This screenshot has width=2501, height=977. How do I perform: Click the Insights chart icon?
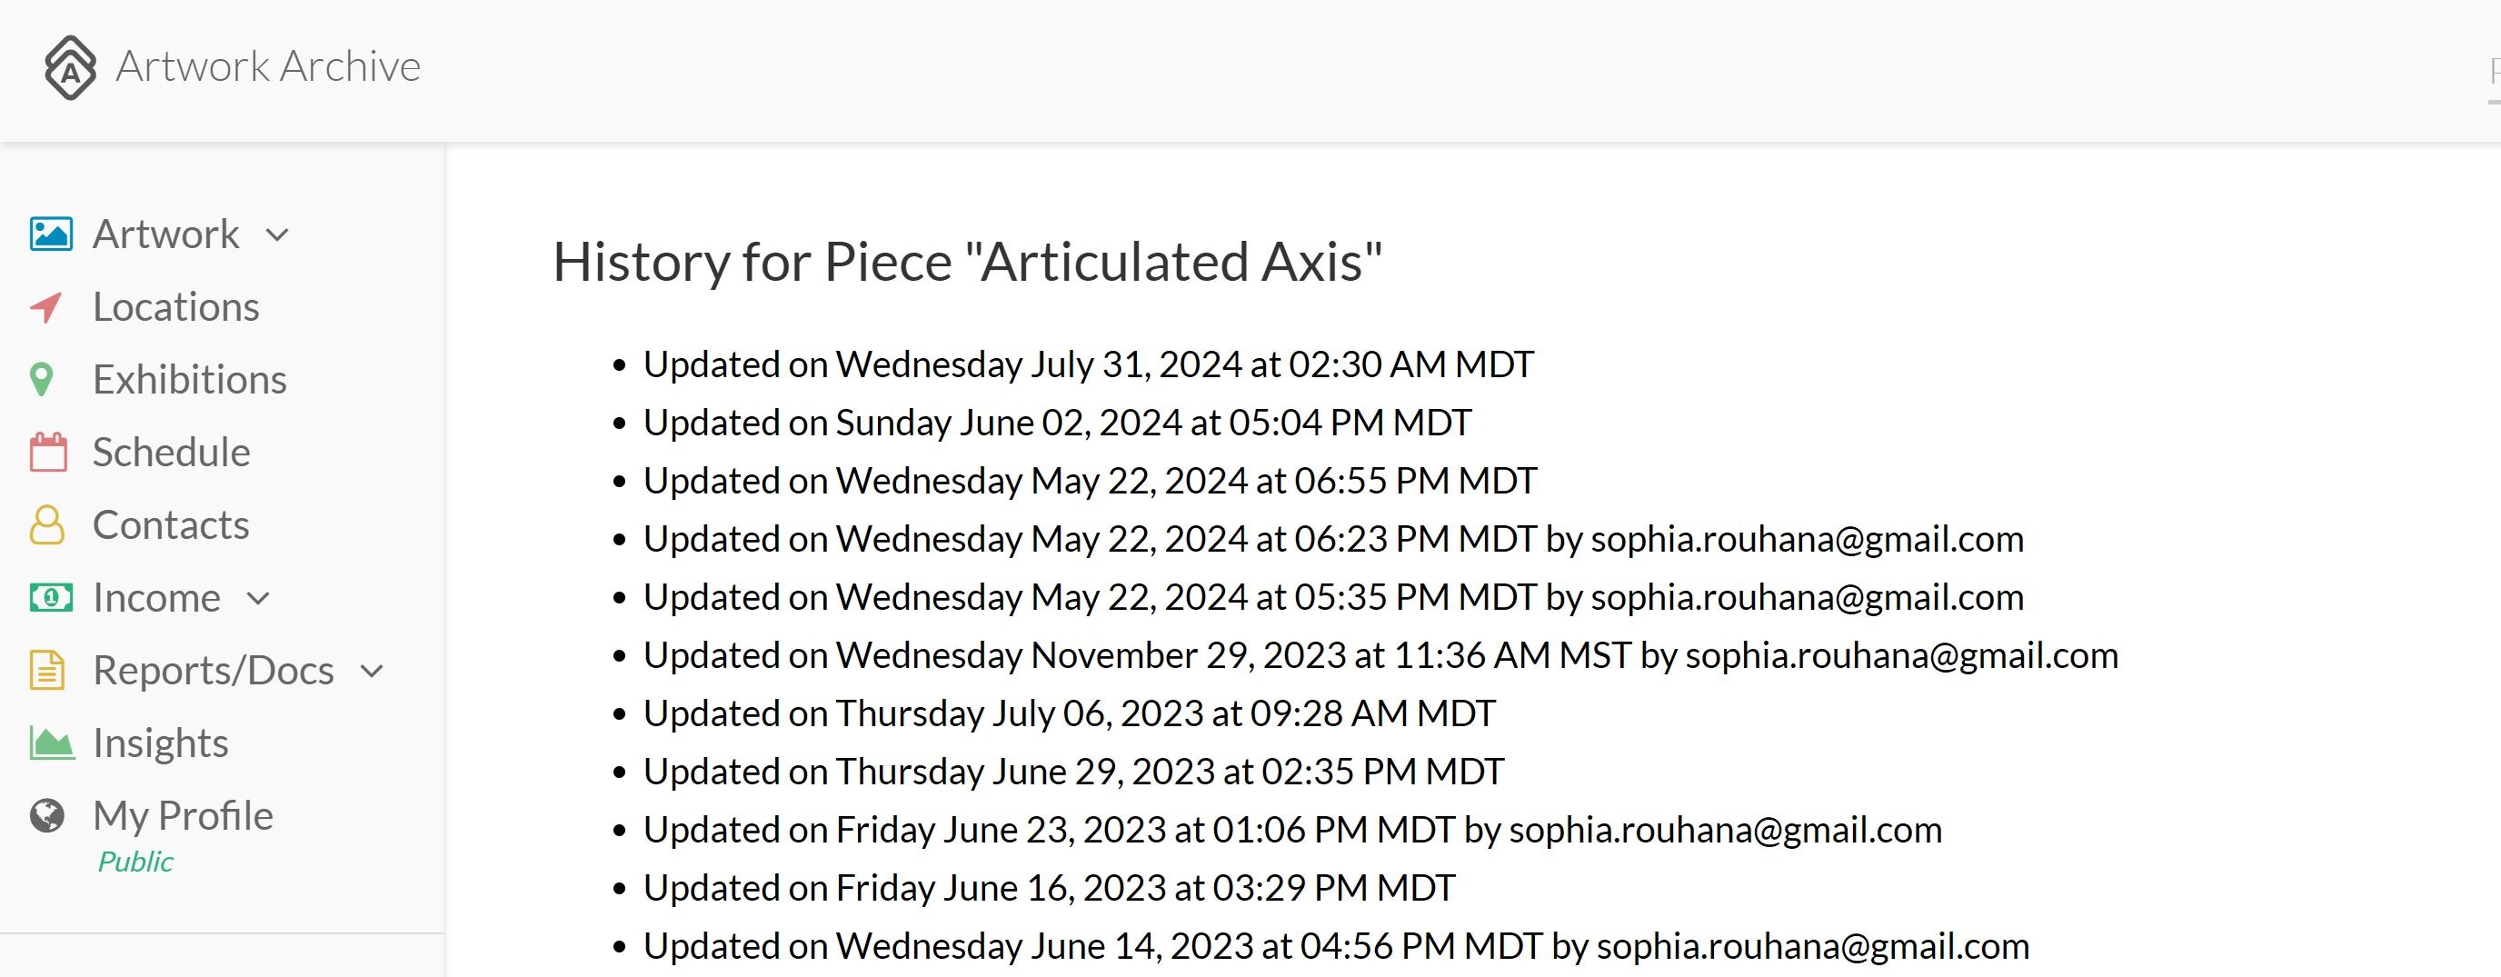click(x=52, y=743)
